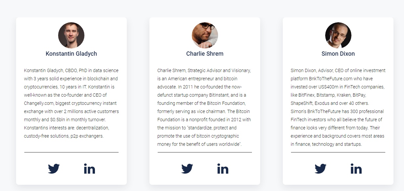
Task: Click the divider line in Charlie's card
Action: [x=205, y=152]
